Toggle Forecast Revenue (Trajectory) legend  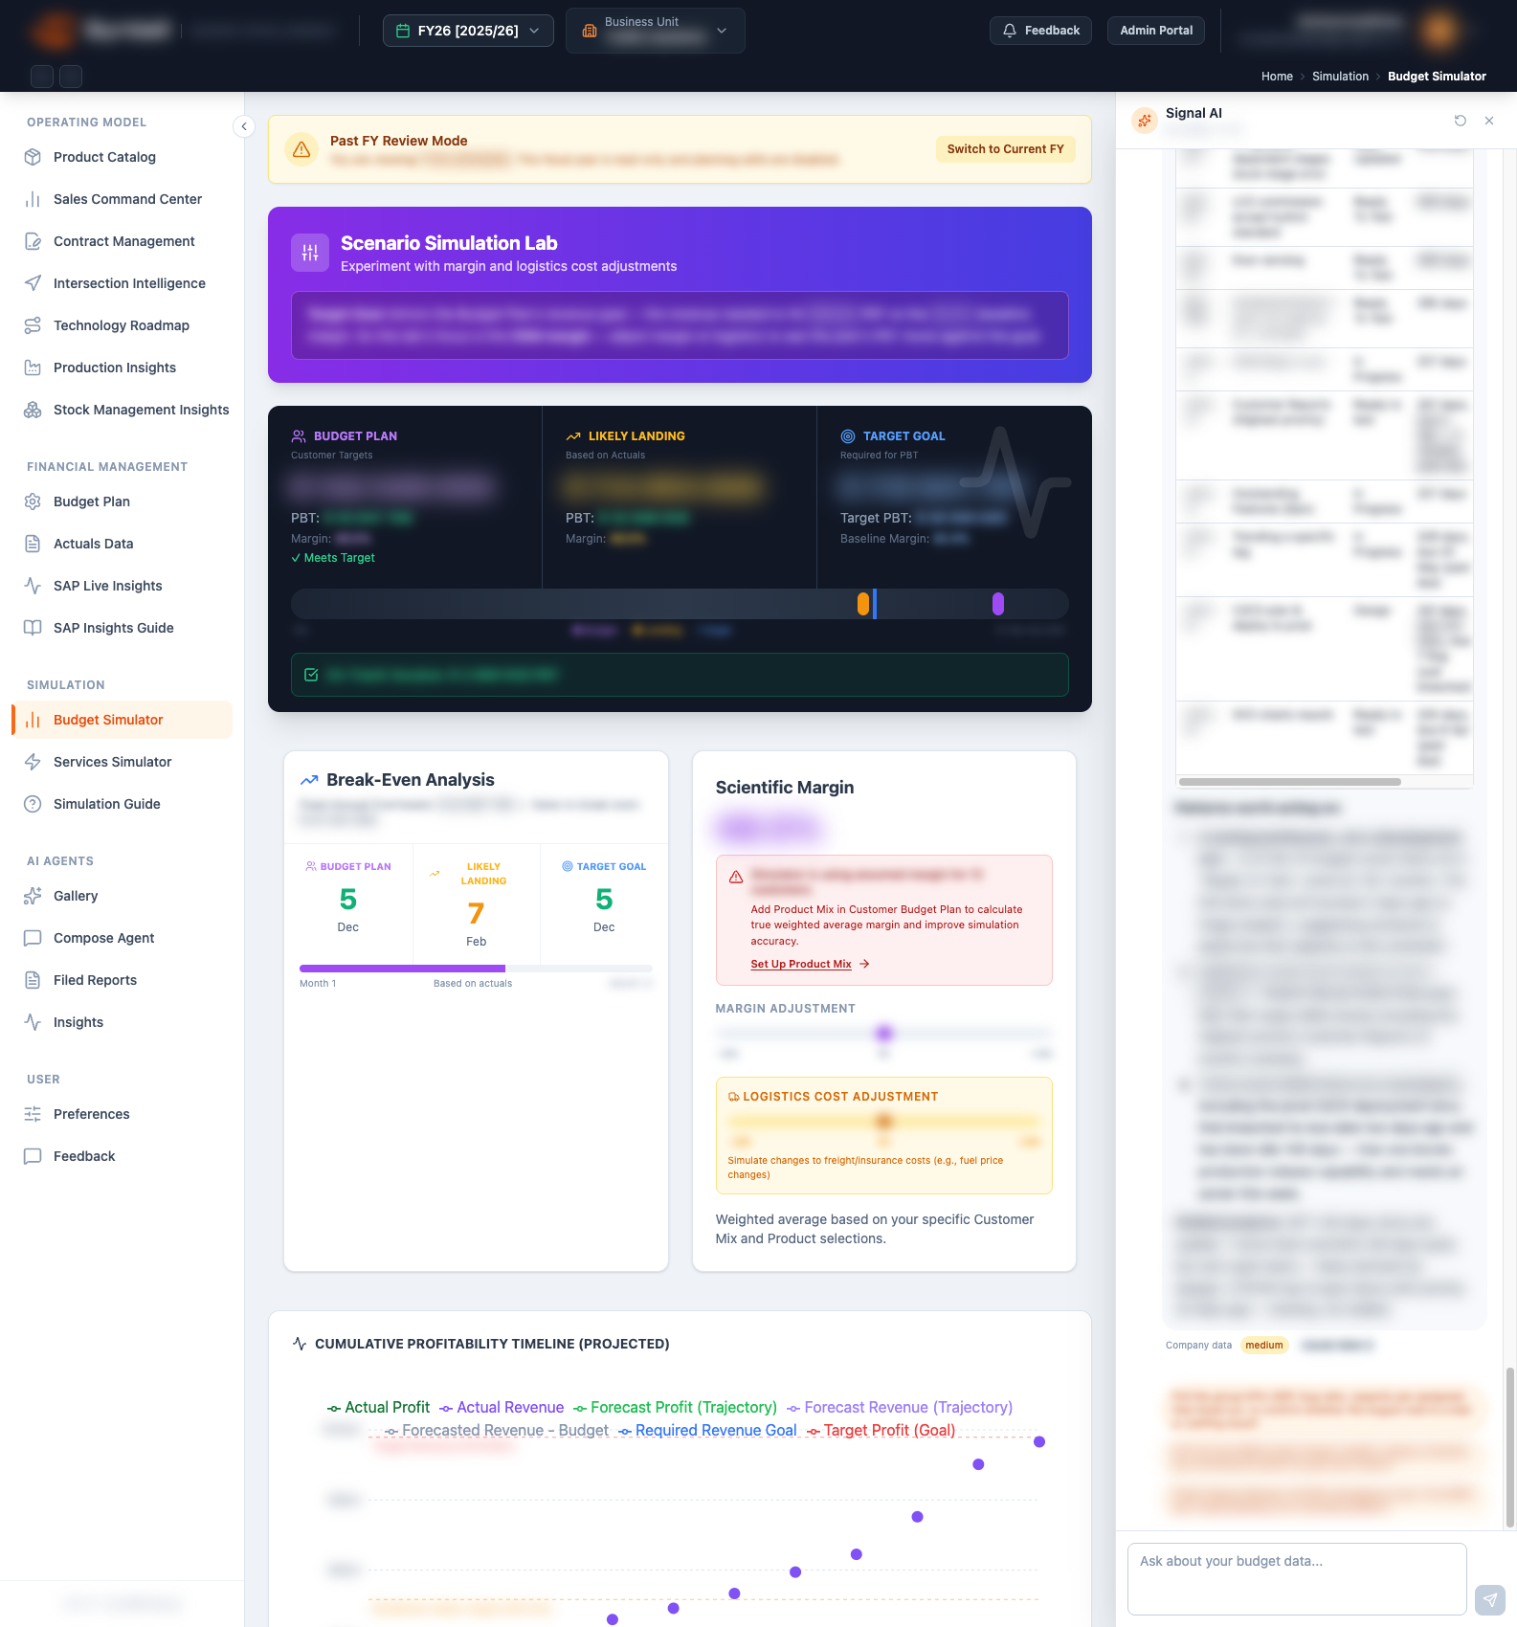[900, 1407]
